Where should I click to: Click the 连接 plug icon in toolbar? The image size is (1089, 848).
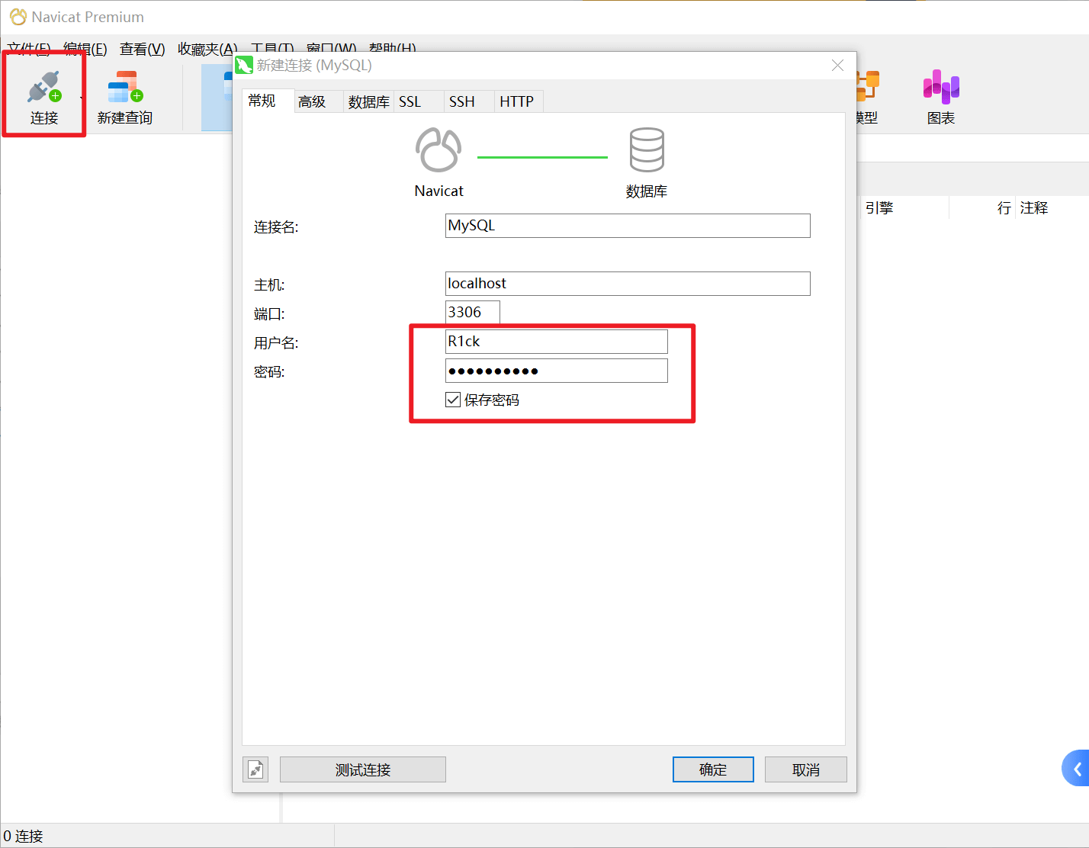click(43, 88)
